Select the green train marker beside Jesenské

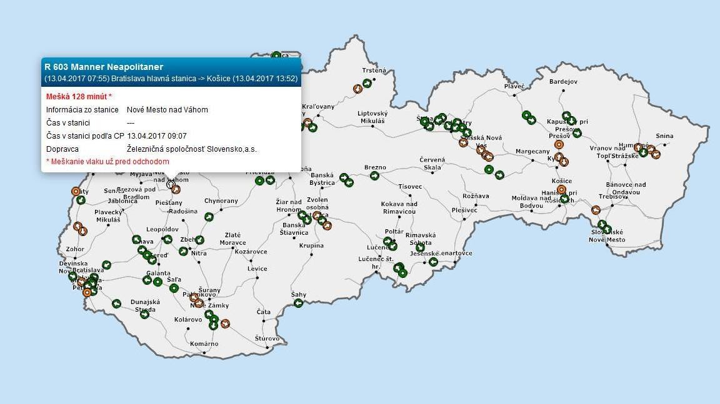click(433, 262)
